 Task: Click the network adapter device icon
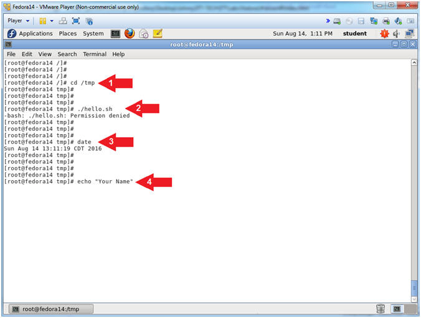tap(374, 21)
